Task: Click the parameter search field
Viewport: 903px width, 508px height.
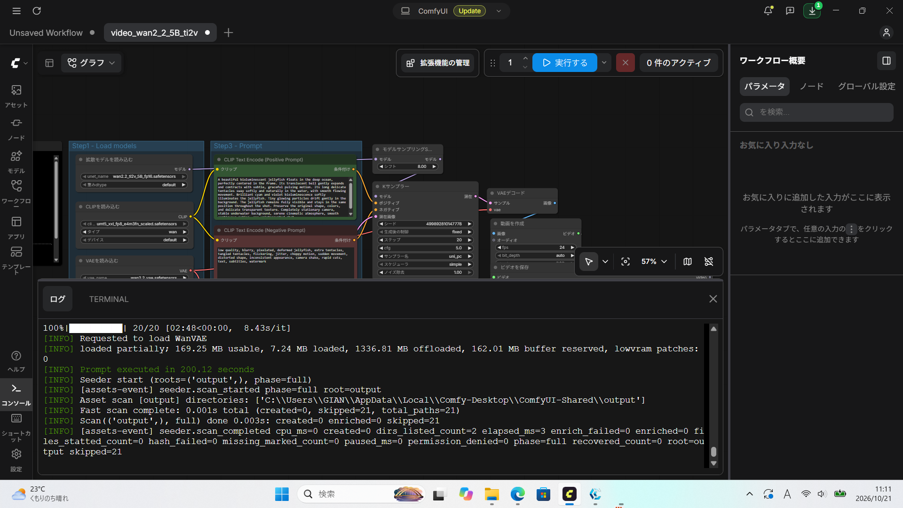Action: tap(816, 112)
